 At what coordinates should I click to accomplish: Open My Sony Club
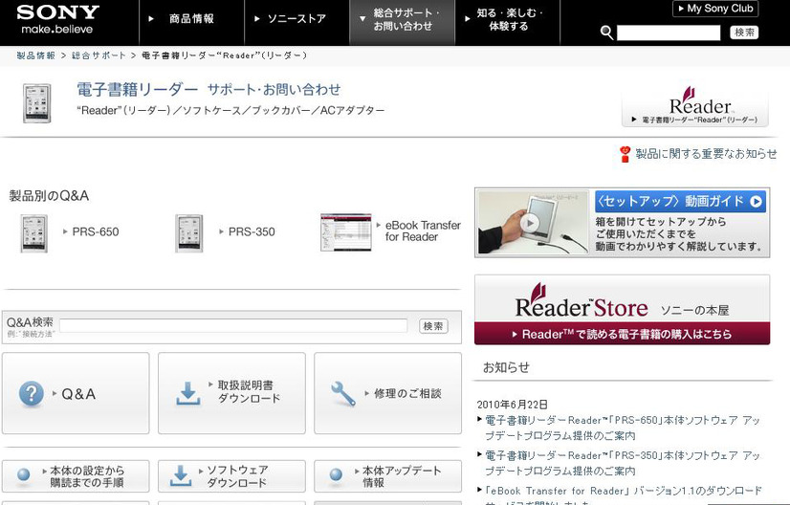click(715, 9)
